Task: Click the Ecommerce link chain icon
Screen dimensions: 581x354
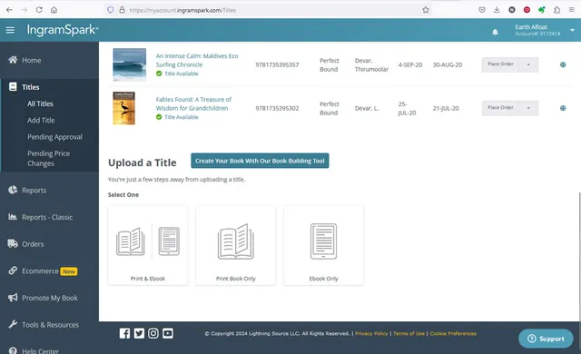Action: coord(13,270)
